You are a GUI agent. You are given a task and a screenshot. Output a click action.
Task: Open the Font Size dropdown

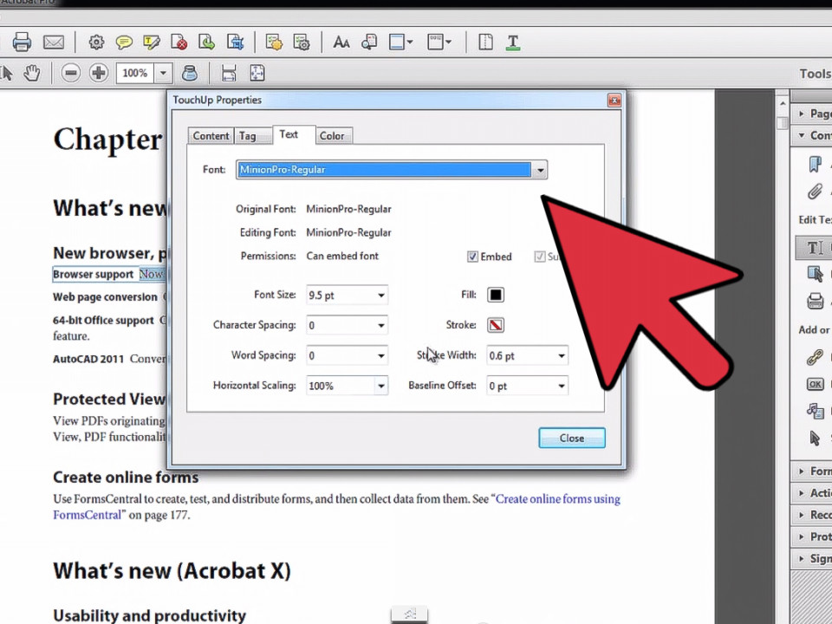click(x=380, y=296)
